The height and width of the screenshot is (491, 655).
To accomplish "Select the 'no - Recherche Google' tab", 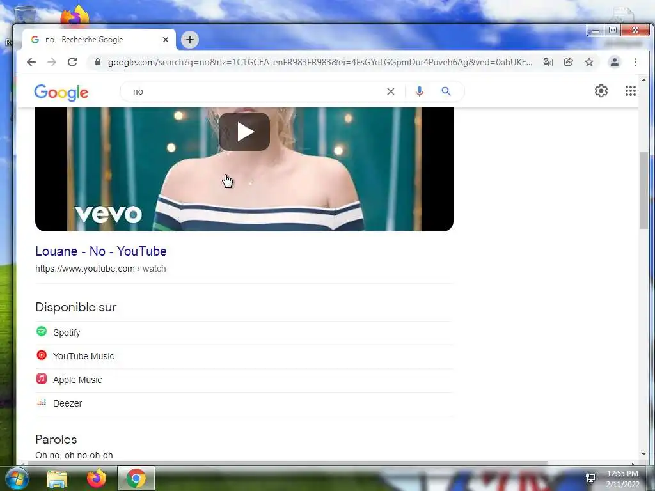I will click(99, 40).
